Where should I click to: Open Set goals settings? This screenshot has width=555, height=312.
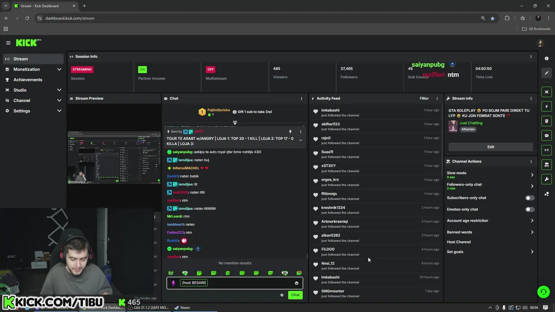pos(490,252)
